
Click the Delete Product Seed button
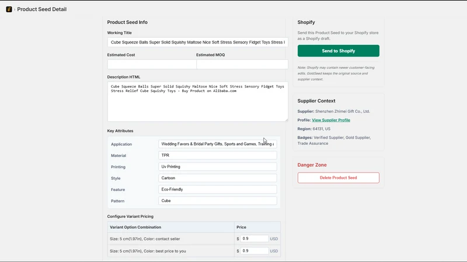tap(339, 178)
